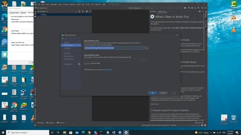
Task: Open the VCS menu
Action: coord(93,4)
